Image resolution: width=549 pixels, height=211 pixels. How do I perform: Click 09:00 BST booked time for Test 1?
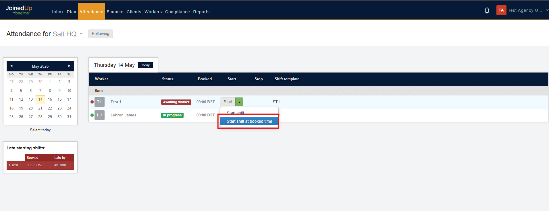point(206,102)
